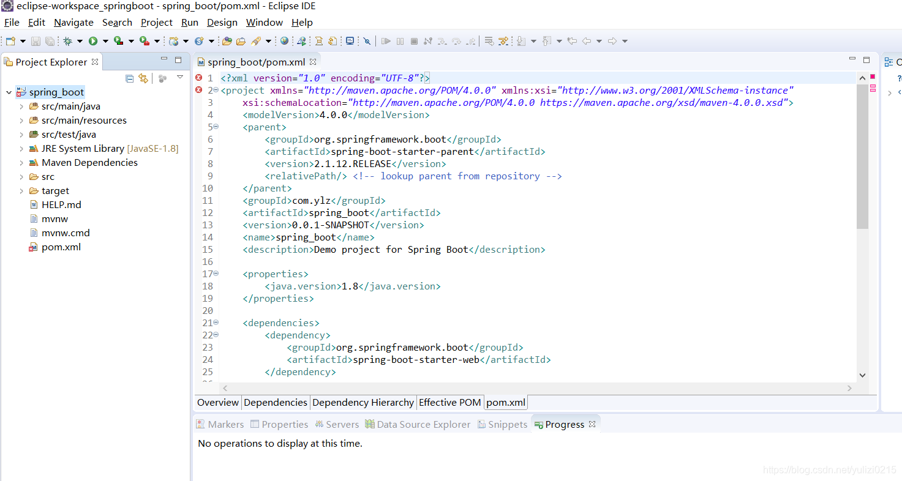Open the Web Browser globe icon

coord(284,41)
